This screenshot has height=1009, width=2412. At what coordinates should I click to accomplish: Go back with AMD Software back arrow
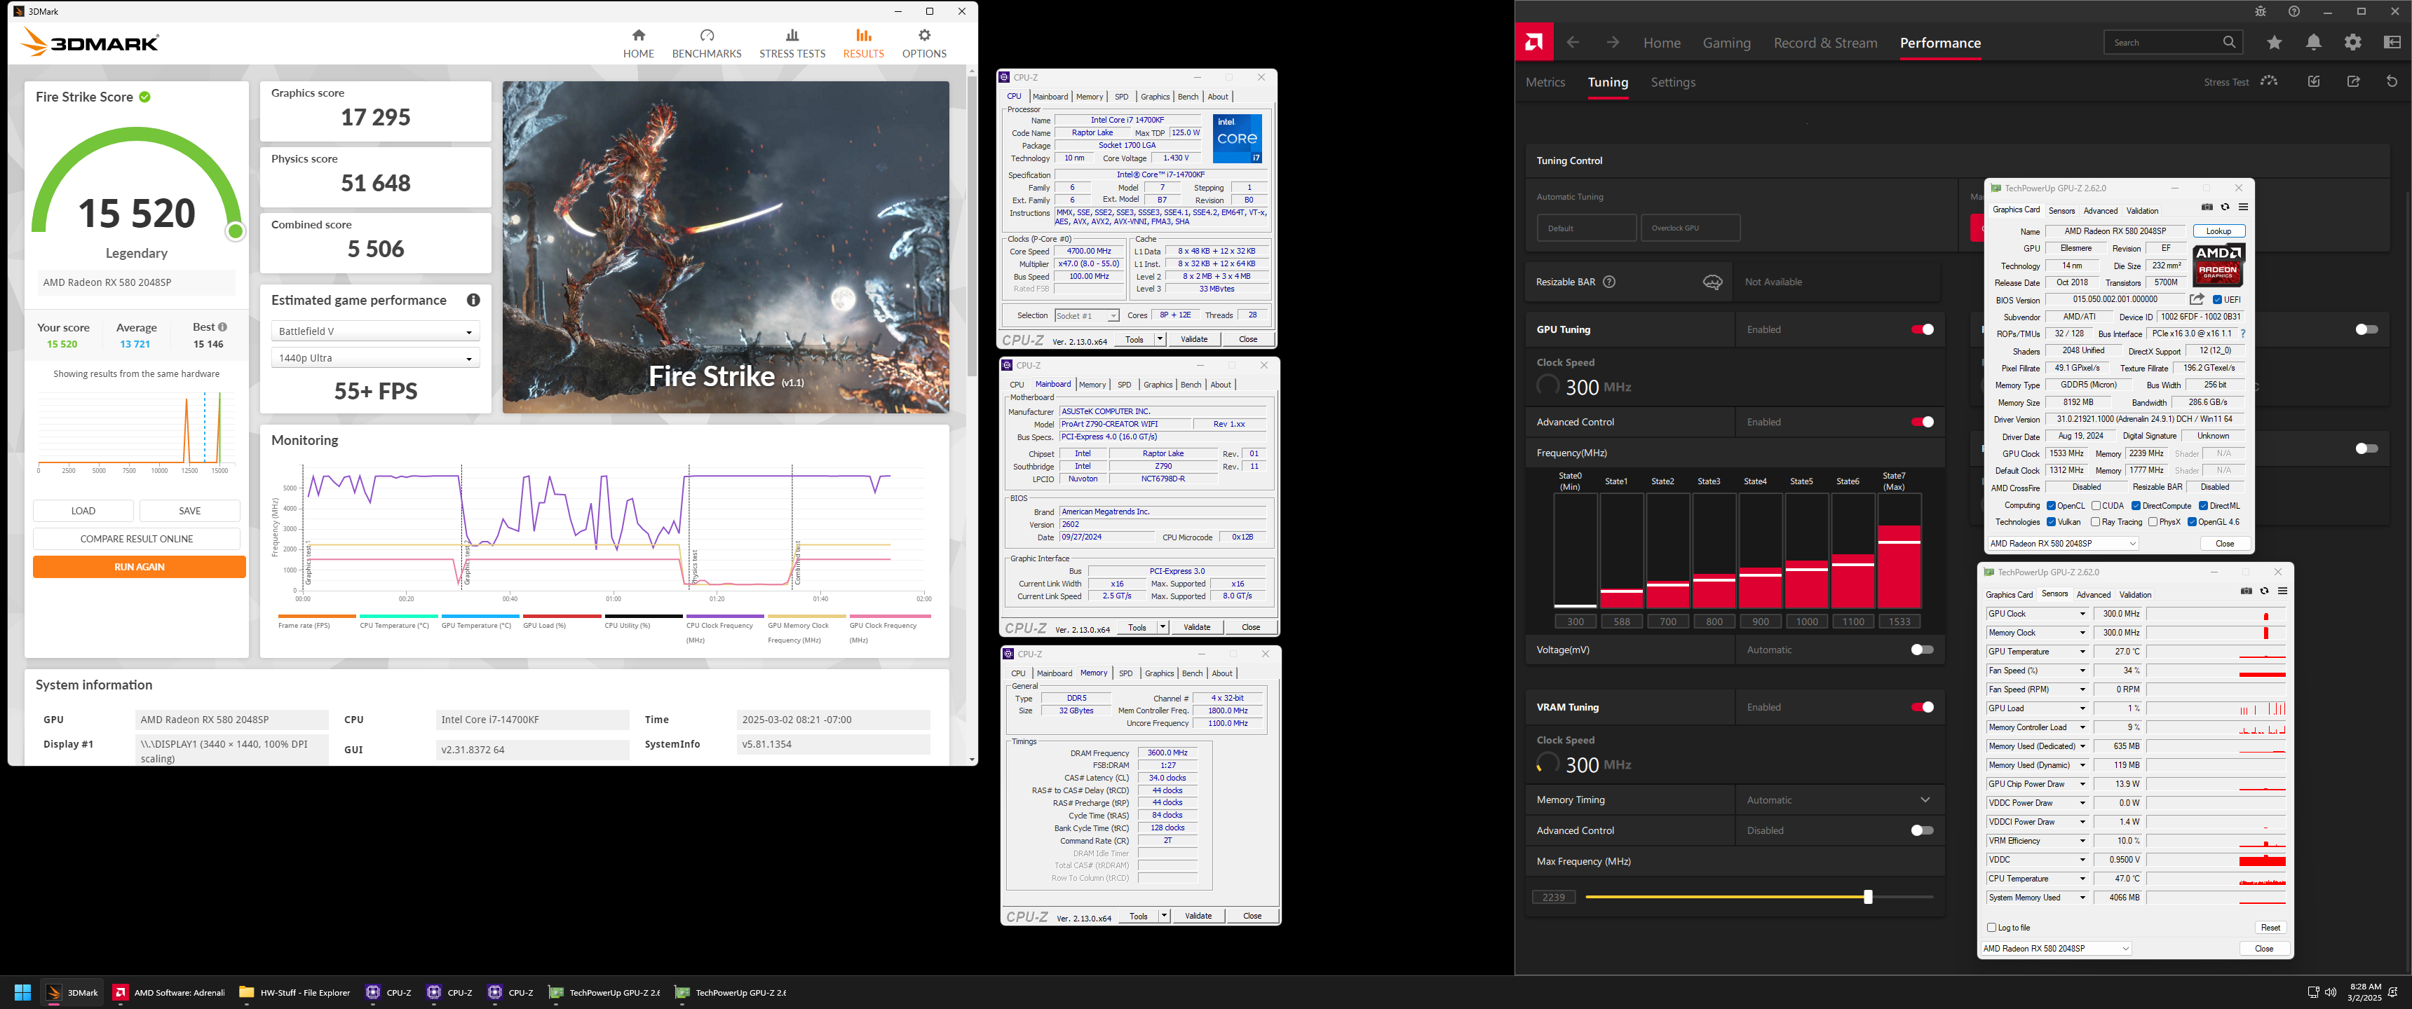pyautogui.click(x=1573, y=42)
